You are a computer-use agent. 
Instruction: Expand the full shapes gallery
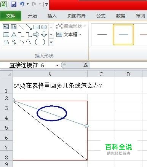point(51,42)
